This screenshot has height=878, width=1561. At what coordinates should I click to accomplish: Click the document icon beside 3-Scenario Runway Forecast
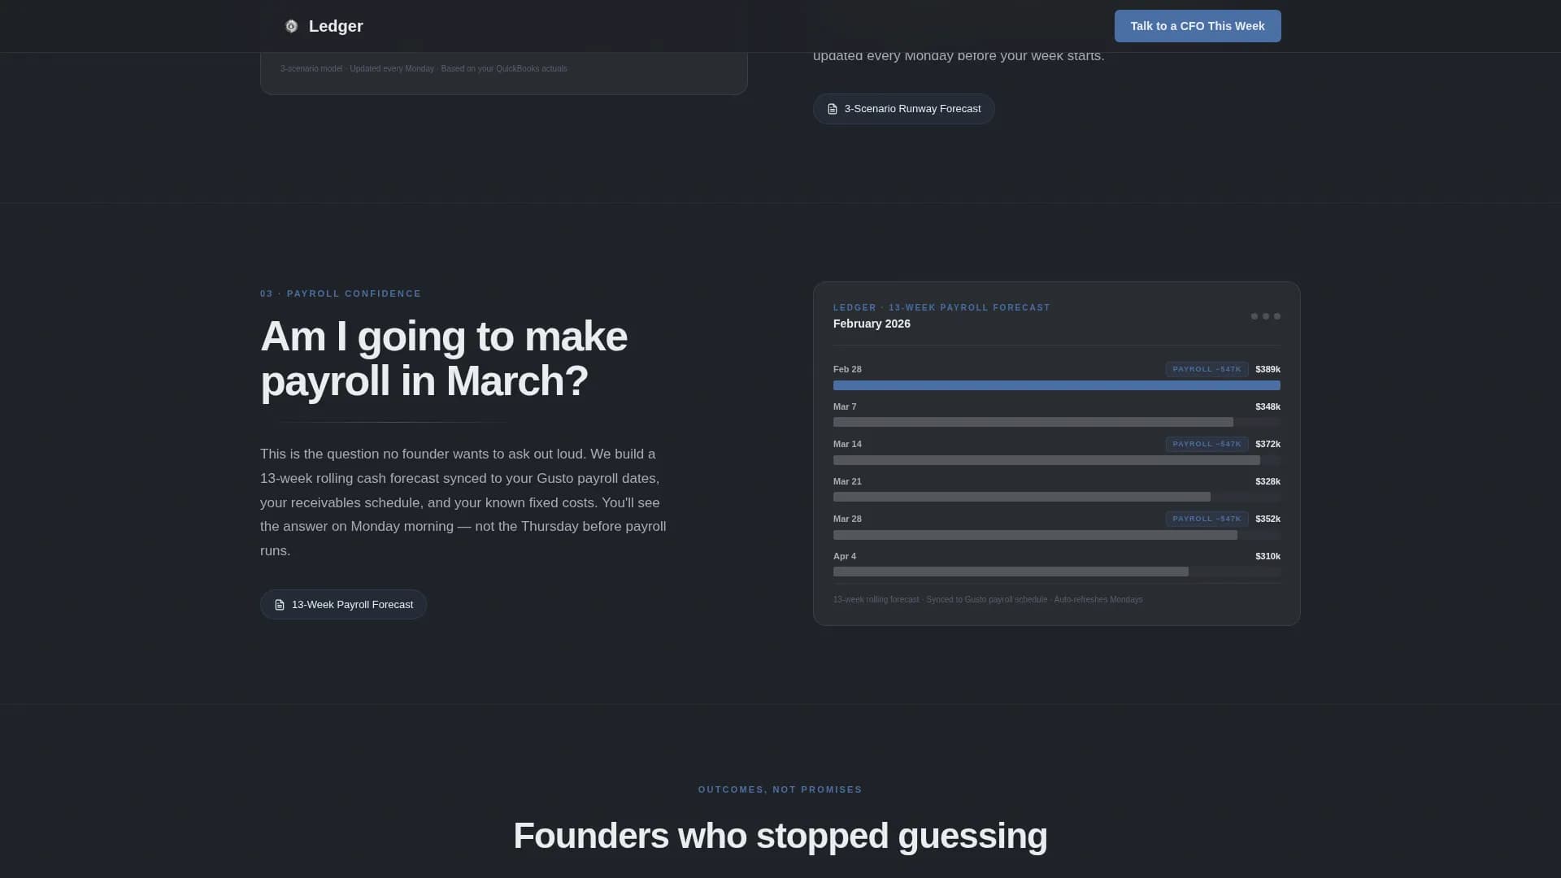832,108
